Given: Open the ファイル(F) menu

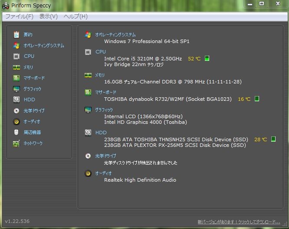Looking at the screenshot, I should 20,17.
